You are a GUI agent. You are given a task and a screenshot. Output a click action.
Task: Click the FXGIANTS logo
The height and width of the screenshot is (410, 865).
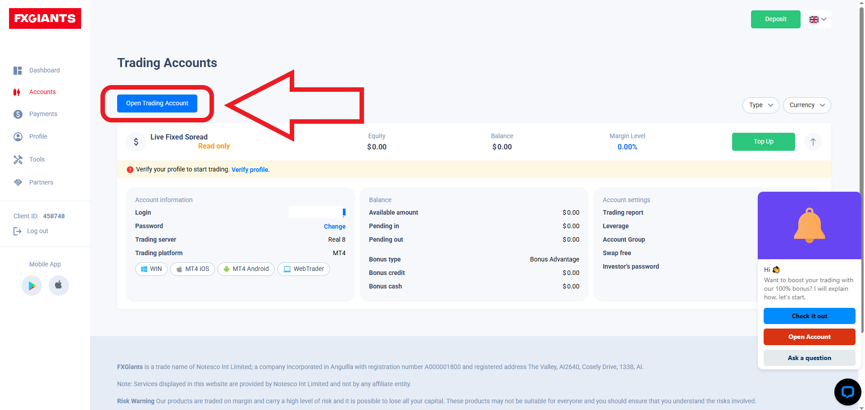point(45,18)
